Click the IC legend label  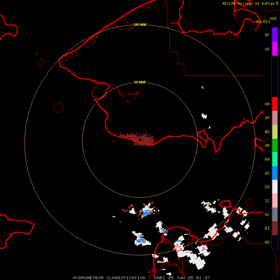point(267,201)
